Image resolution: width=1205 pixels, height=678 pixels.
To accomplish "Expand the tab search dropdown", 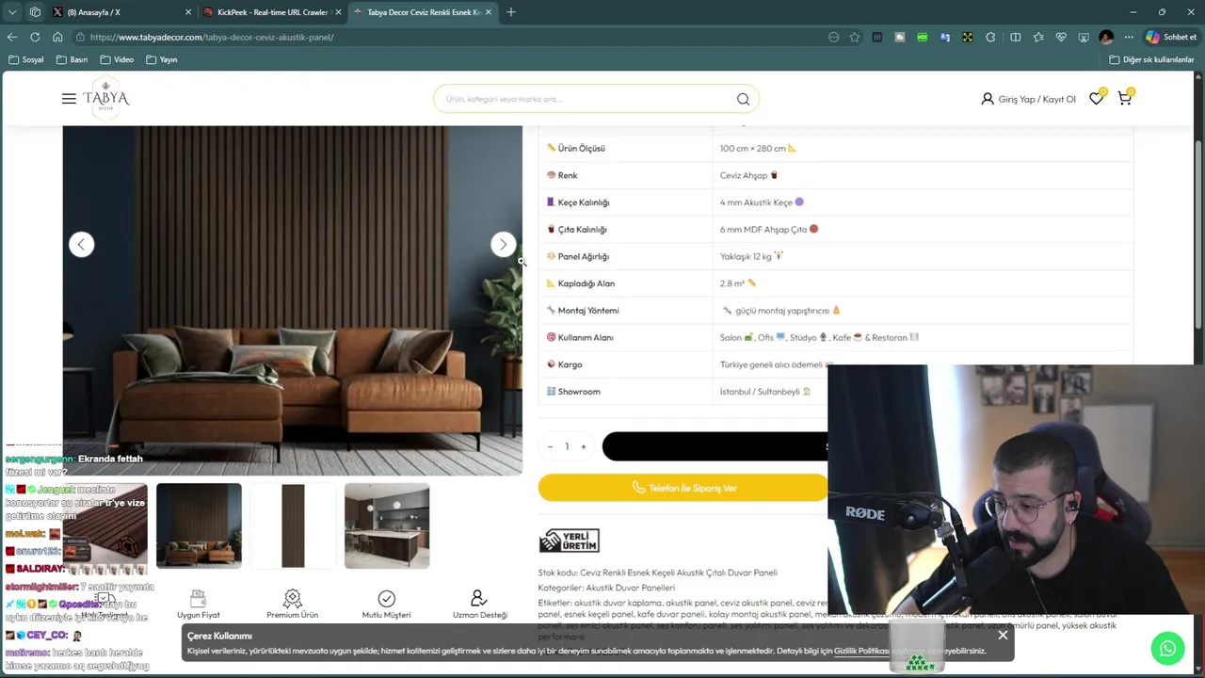I will click(12, 12).
